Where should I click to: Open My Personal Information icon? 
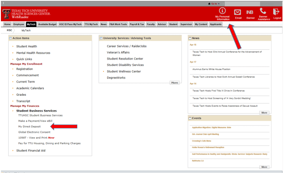point(222,11)
